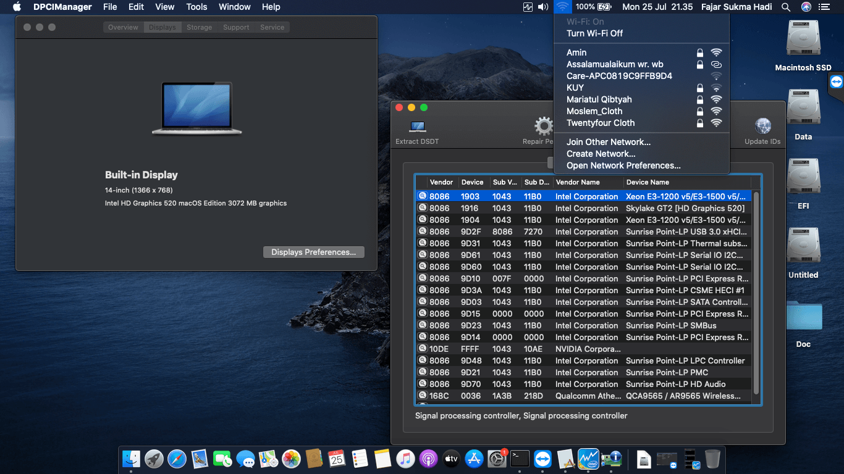The height and width of the screenshot is (474, 844).
Task: Sort the table by the Device Name column
Action: [686, 182]
